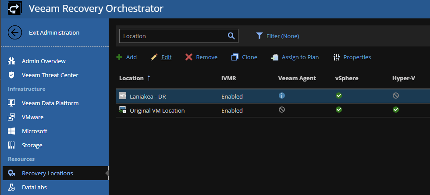Open the VMware infrastructure page
This screenshot has width=430, height=195.
[26, 117]
